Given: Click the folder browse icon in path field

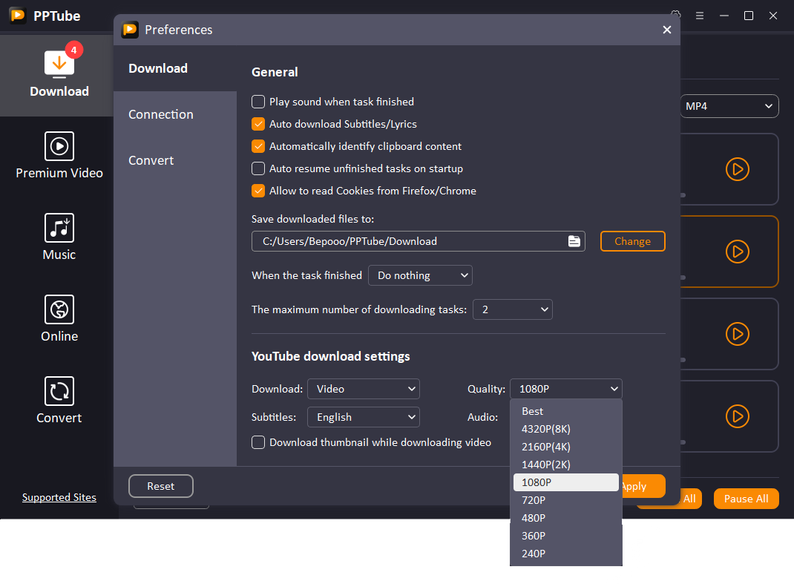Looking at the screenshot, I should [x=574, y=241].
